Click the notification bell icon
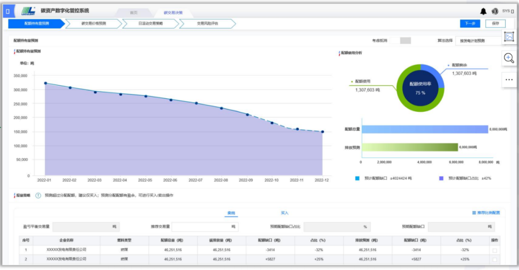The height and width of the screenshot is (270, 519). tap(483, 12)
